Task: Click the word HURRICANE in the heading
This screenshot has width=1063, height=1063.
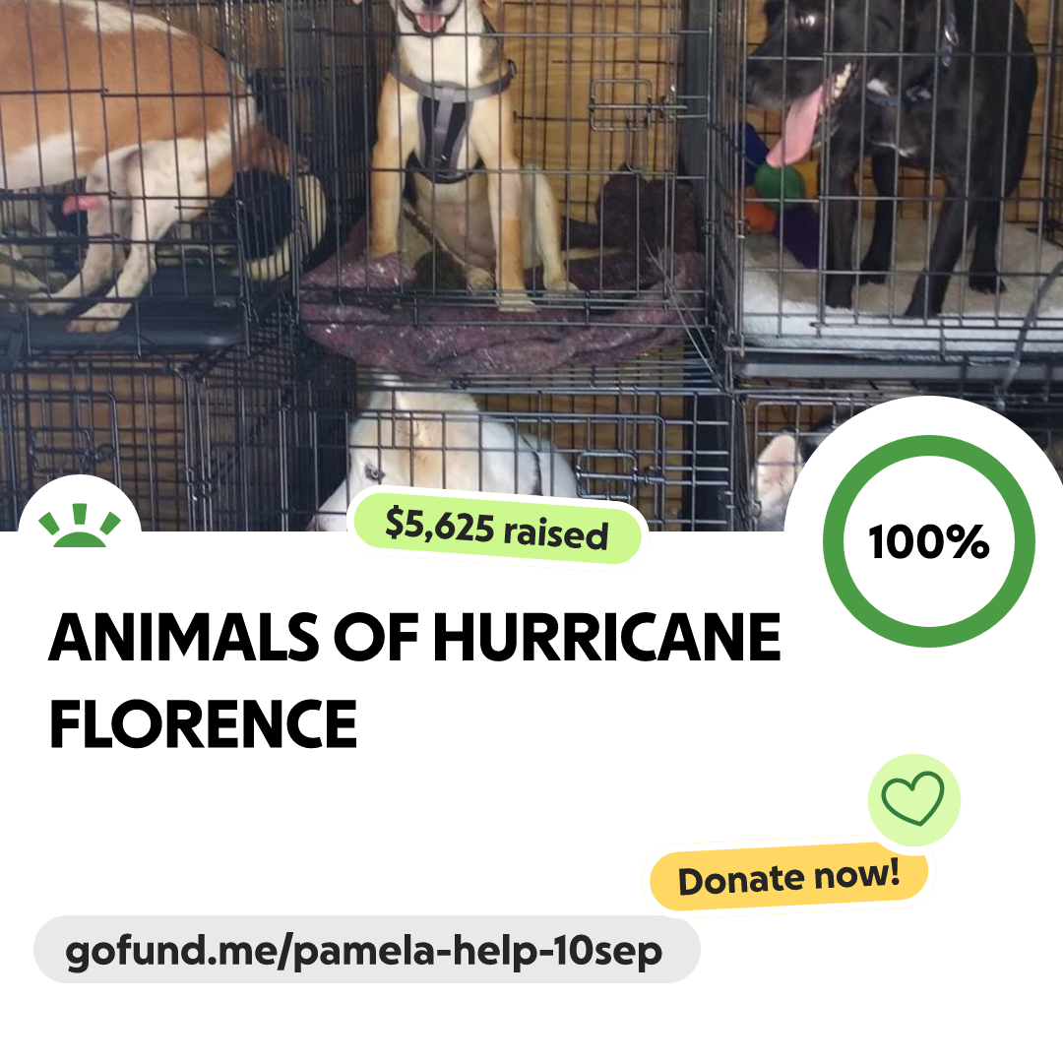Action: 606,637
